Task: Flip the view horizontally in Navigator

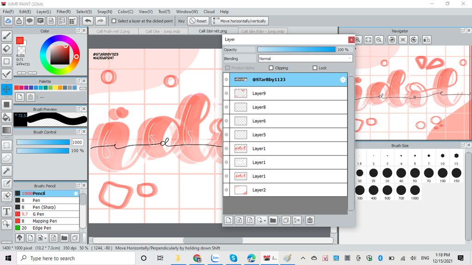Action: coord(426,40)
